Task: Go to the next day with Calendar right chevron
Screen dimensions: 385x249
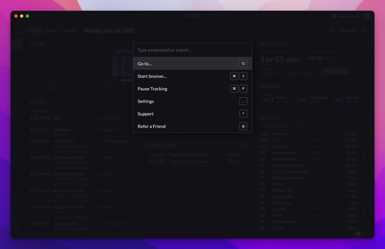Action: click(364, 31)
